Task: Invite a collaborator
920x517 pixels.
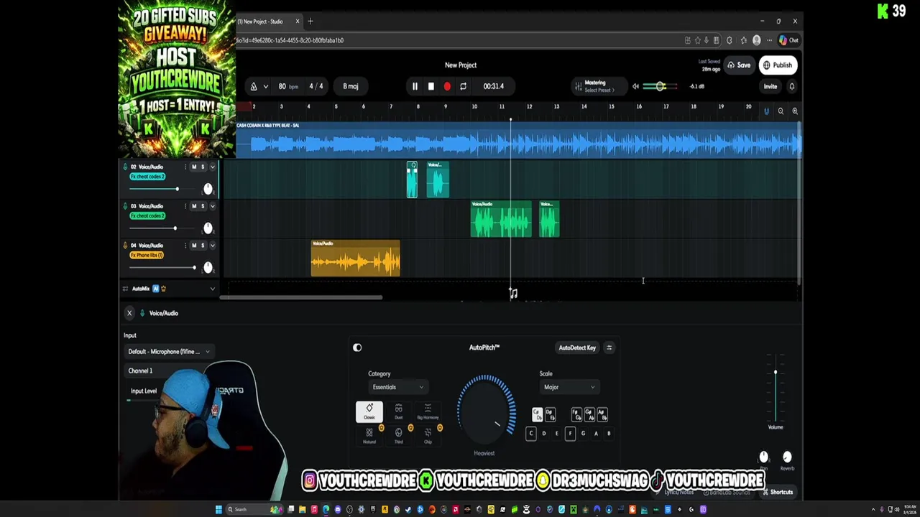Action: [770, 86]
